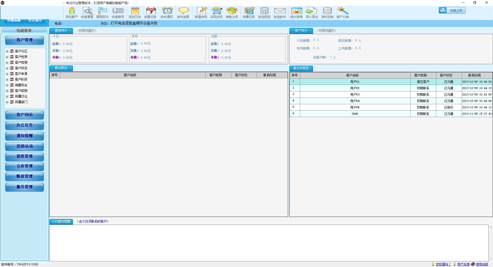Viewport: 493px width, 267px height.
Task: Open the 使用说明 link
Action: (482, 264)
